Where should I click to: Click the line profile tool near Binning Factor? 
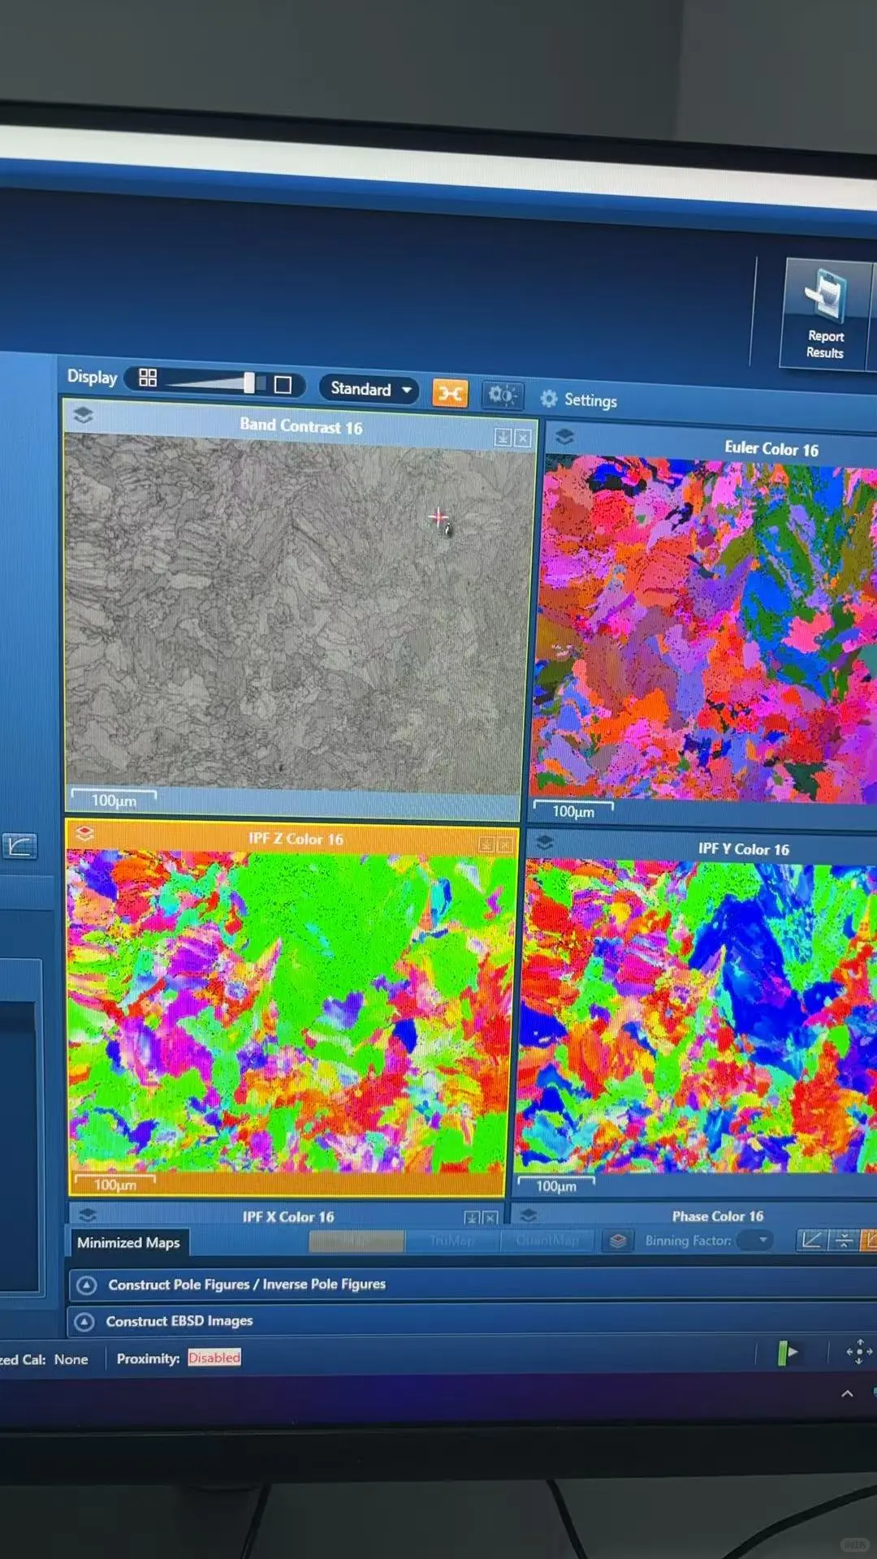810,1240
